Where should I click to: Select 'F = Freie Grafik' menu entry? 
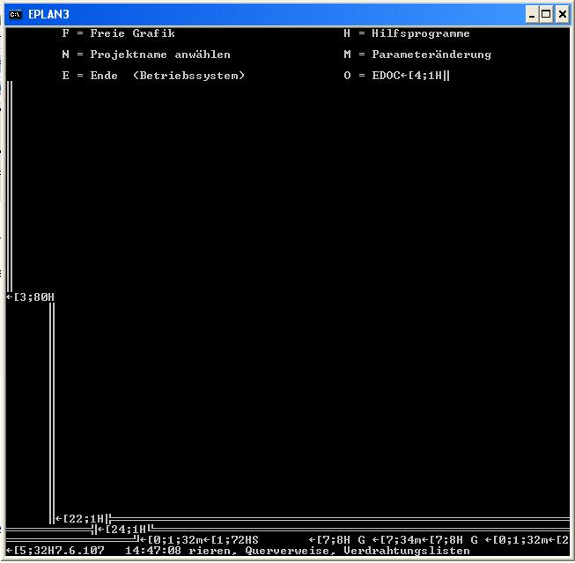pyautogui.click(x=119, y=33)
